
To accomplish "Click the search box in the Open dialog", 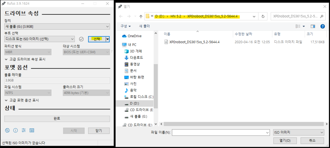I will (x=298, y=16).
